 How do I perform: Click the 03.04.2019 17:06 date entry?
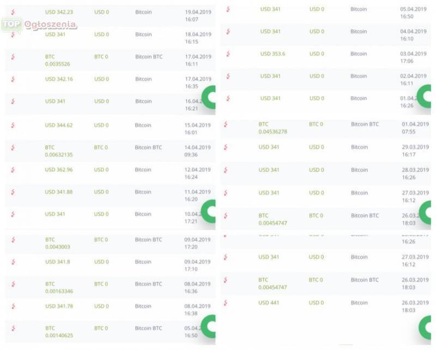(413, 58)
